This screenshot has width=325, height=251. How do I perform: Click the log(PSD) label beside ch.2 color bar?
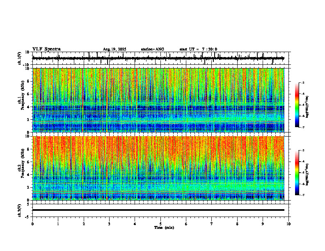pyautogui.click(x=307, y=174)
